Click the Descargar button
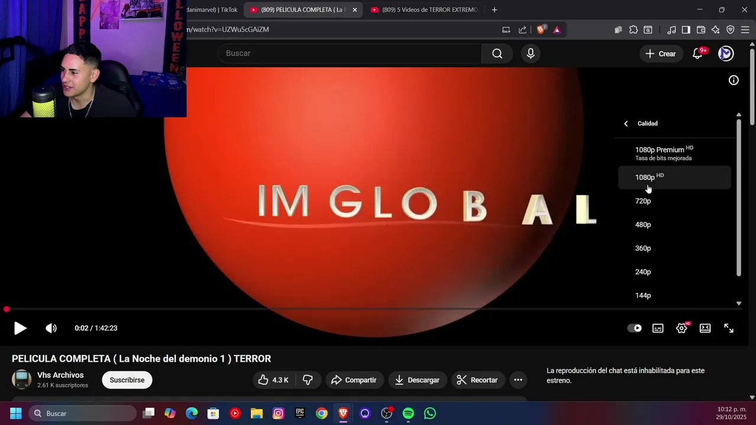Screen dimensions: 756x425 pyautogui.click(x=418, y=380)
